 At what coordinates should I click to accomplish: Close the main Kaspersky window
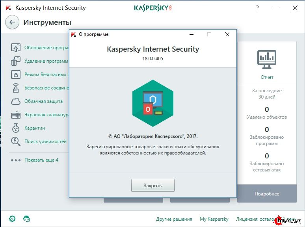[x=295, y=8]
